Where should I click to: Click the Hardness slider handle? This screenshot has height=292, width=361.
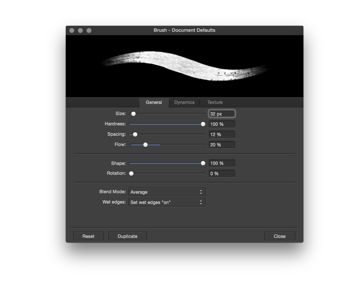[x=203, y=124]
